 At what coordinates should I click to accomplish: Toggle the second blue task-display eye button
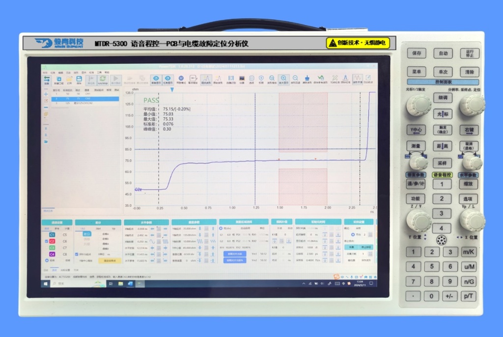(x=168, y=79)
